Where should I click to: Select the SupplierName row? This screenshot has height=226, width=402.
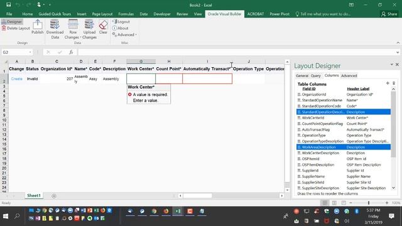click(x=344, y=176)
